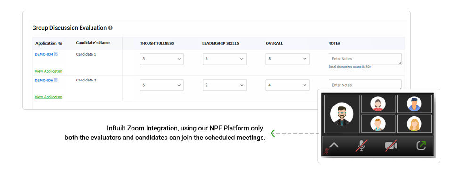Click the THOUGHTFULLNESS column header
This screenshot has height=171, width=461.
tap(157, 43)
